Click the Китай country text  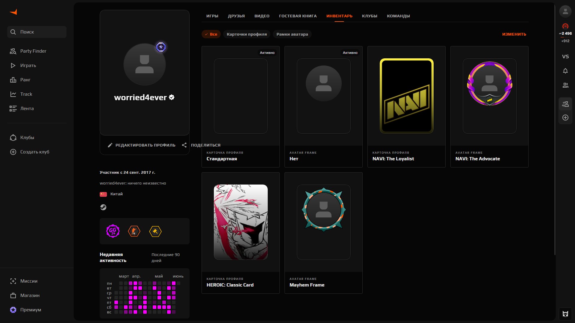point(116,194)
